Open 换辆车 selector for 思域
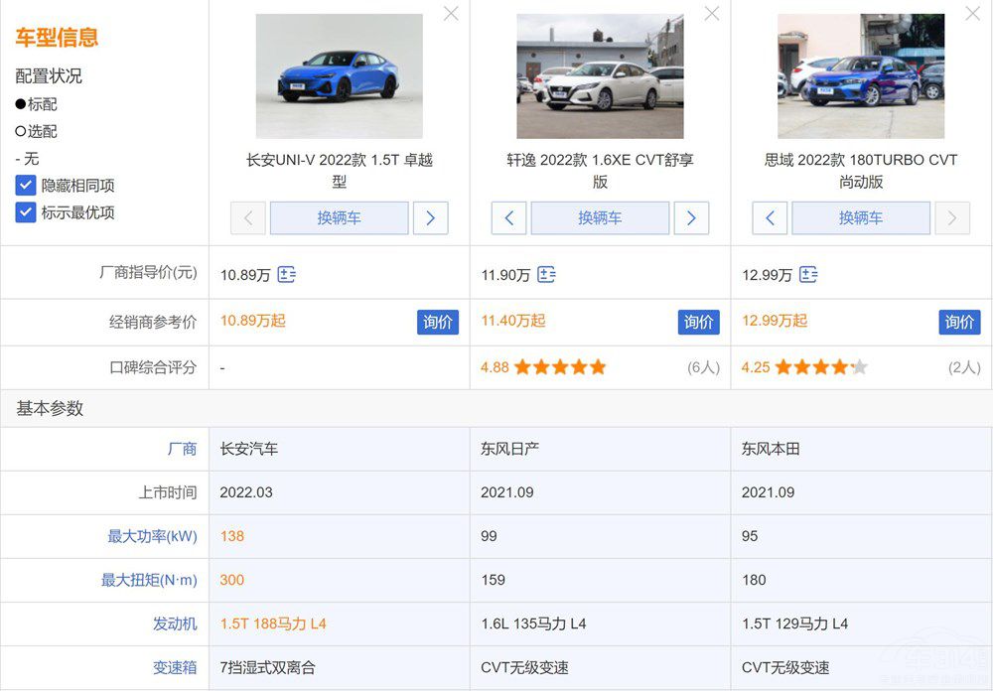Image resolution: width=993 pixels, height=691 pixels. tap(861, 218)
